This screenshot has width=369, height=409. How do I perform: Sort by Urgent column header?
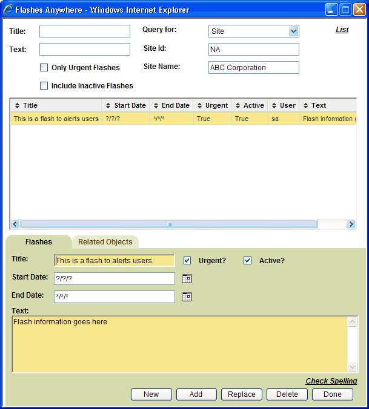click(x=212, y=105)
